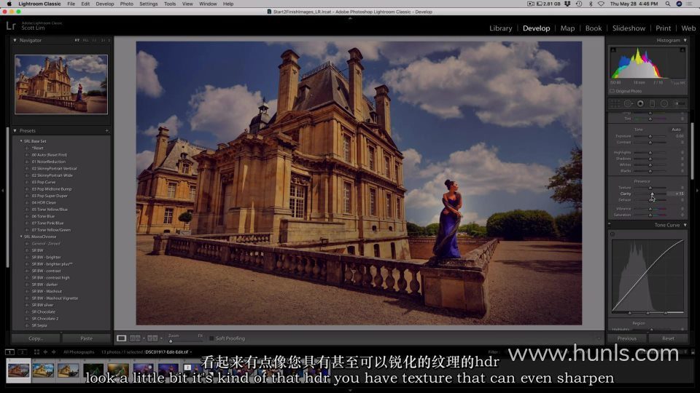This screenshot has height=393, width=700.
Task: Click the Previous button
Action: [627, 338]
